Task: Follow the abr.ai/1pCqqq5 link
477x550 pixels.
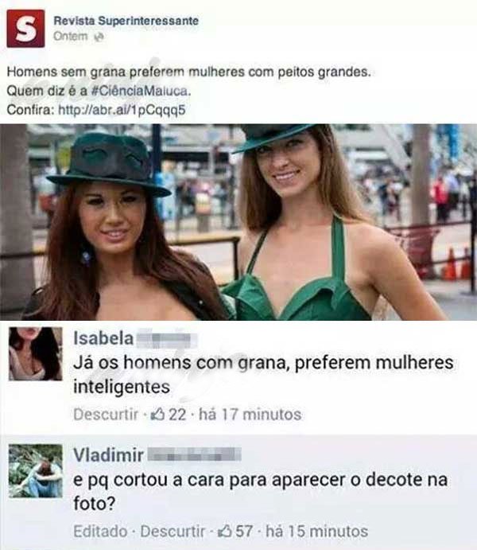Action: (x=122, y=110)
